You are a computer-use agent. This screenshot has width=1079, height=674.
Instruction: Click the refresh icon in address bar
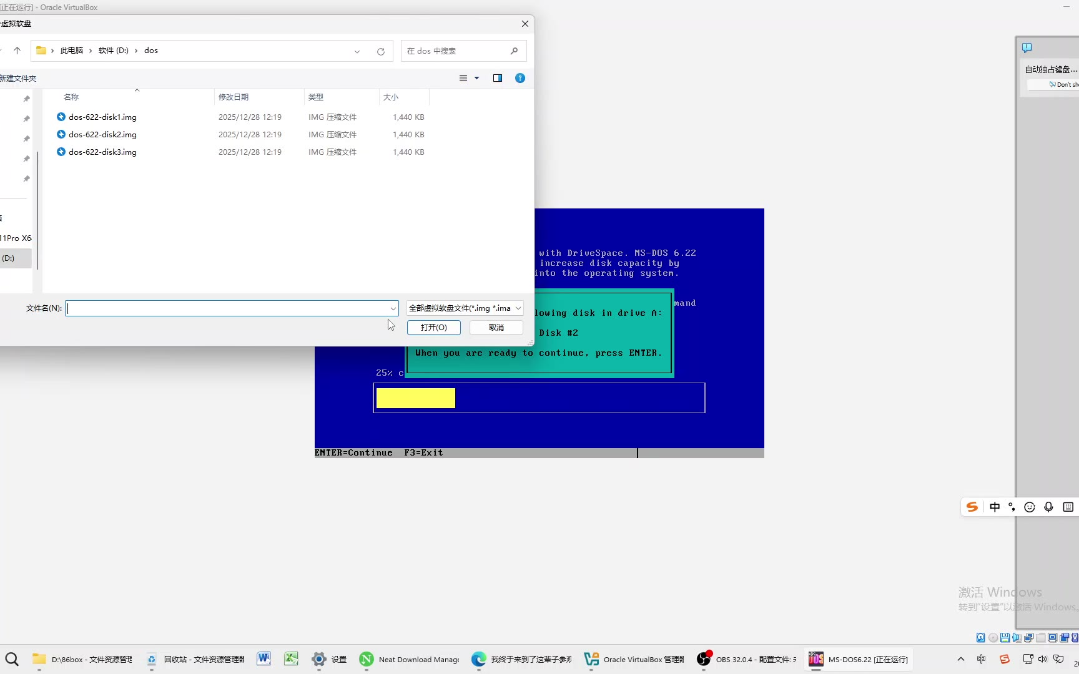pos(380,51)
